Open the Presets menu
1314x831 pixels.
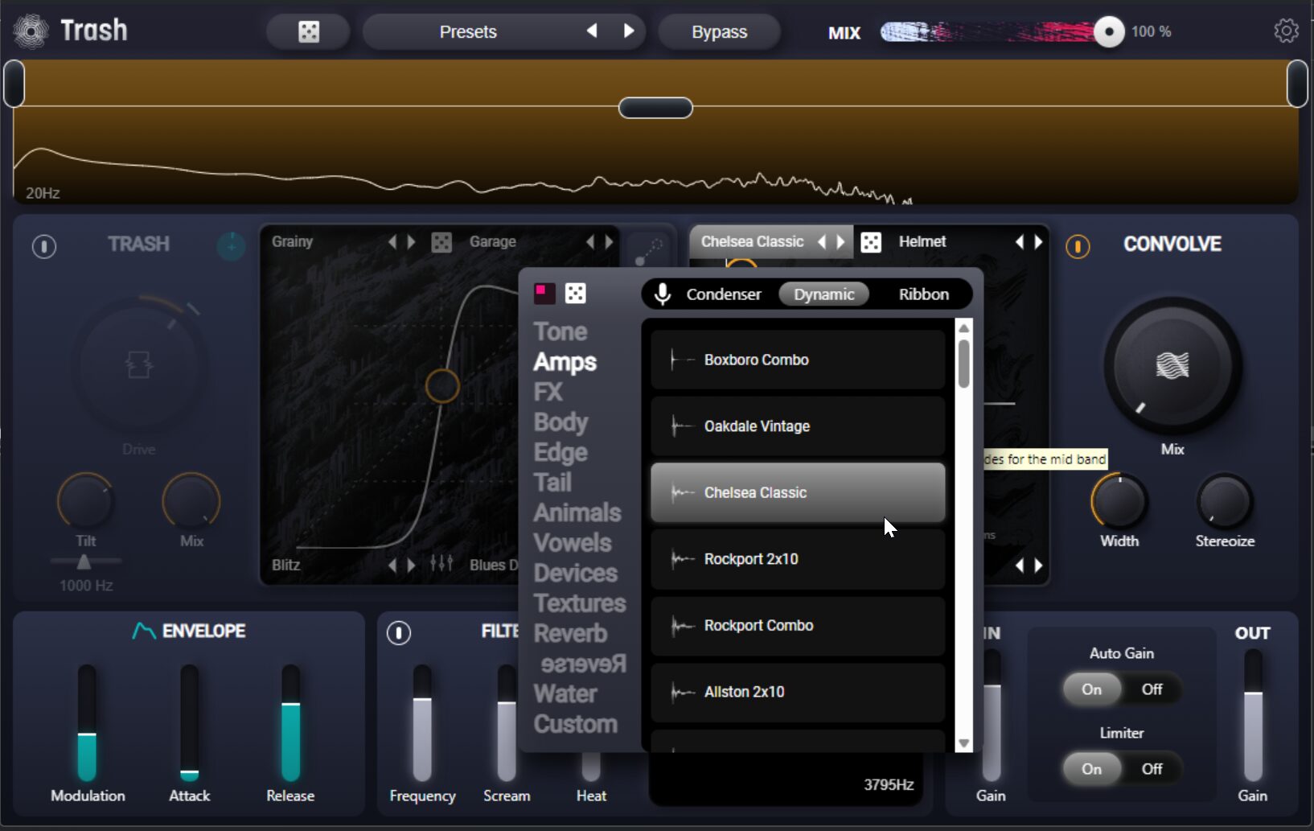point(468,31)
